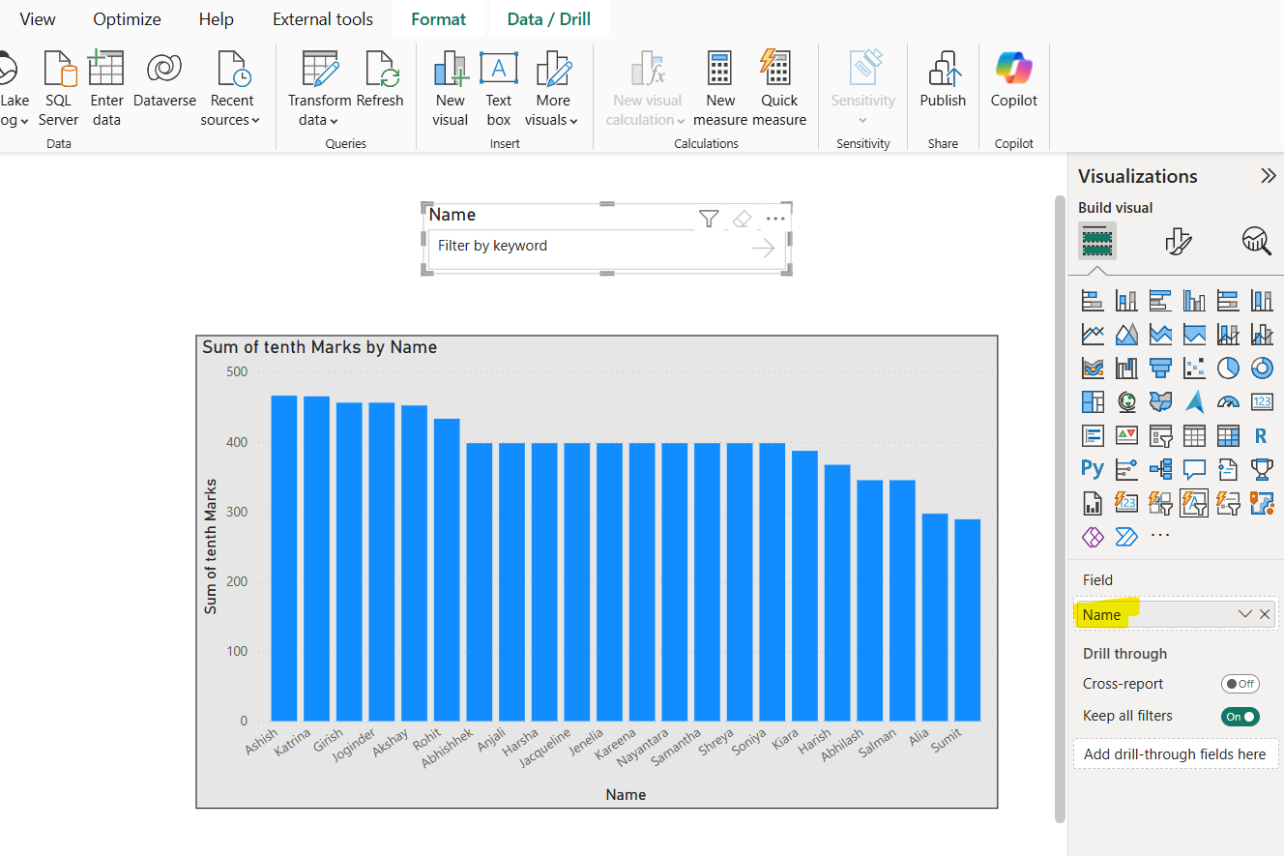This screenshot has width=1284, height=856.
Task: Select the Gauge visual icon
Action: point(1229,400)
